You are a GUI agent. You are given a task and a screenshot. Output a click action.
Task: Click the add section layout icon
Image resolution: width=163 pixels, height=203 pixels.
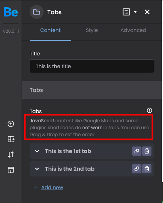pos(11,139)
